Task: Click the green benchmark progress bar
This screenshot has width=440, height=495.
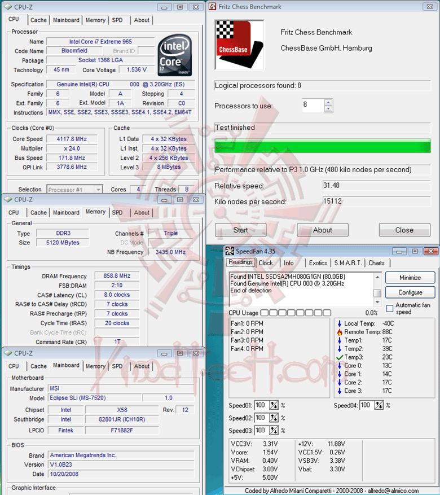Action: 323,146
